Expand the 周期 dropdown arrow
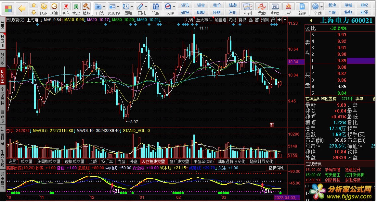 [132, 7]
